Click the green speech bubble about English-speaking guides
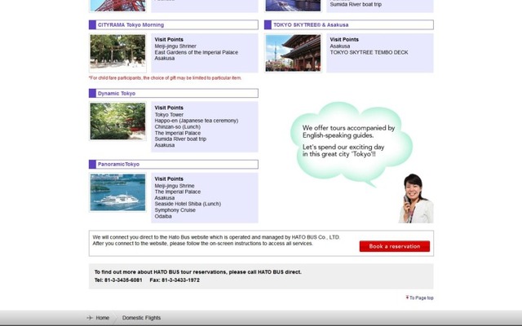The width and height of the screenshot is (522, 326). (x=351, y=143)
